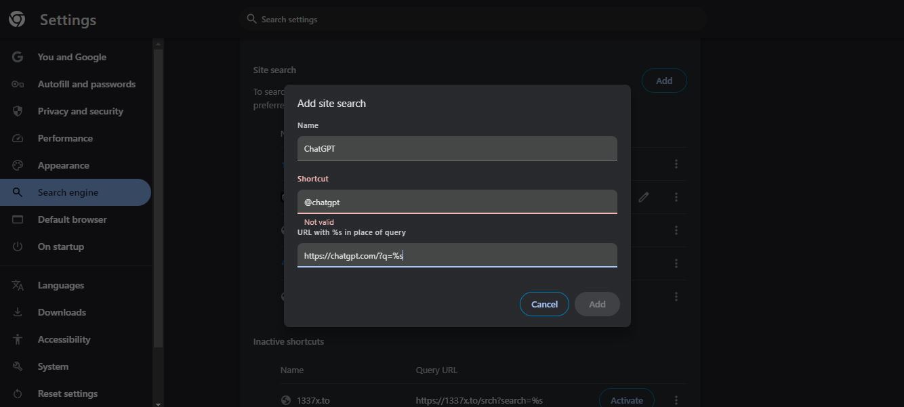Click the globe icon next to 1337x.to

285,400
